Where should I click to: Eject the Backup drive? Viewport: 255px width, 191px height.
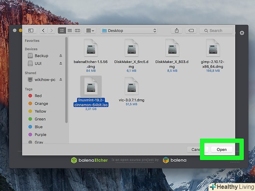61,56
